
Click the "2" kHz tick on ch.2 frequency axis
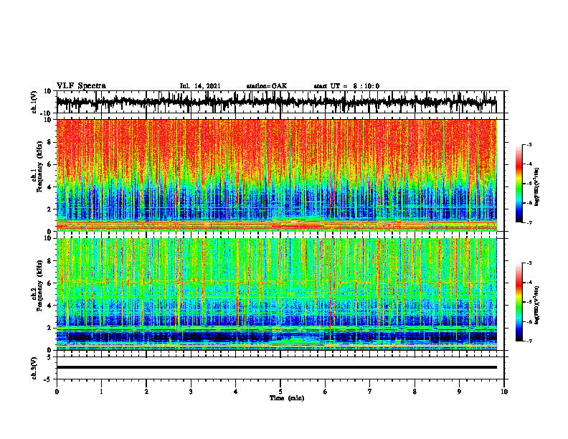pos(50,328)
